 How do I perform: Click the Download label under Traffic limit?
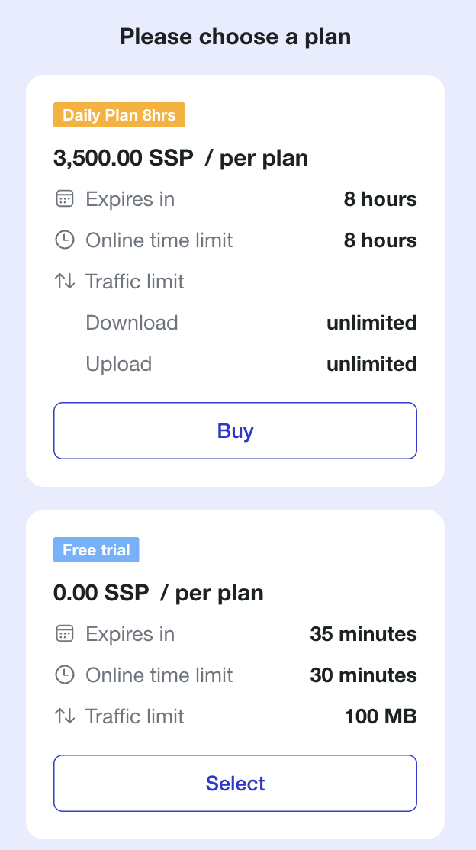click(132, 323)
